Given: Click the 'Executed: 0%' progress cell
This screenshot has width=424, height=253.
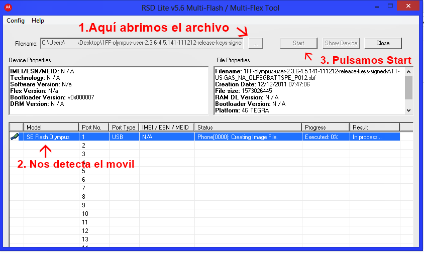Looking at the screenshot, I should coord(326,137).
